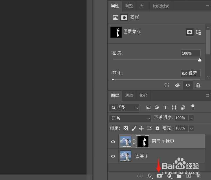Click the 不透明度 value field
This screenshot has width=211, height=180.
[x=181, y=118]
